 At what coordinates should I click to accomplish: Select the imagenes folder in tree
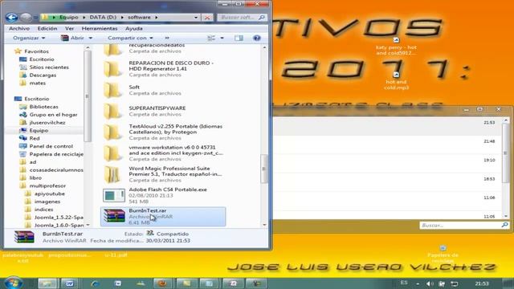[x=47, y=201]
